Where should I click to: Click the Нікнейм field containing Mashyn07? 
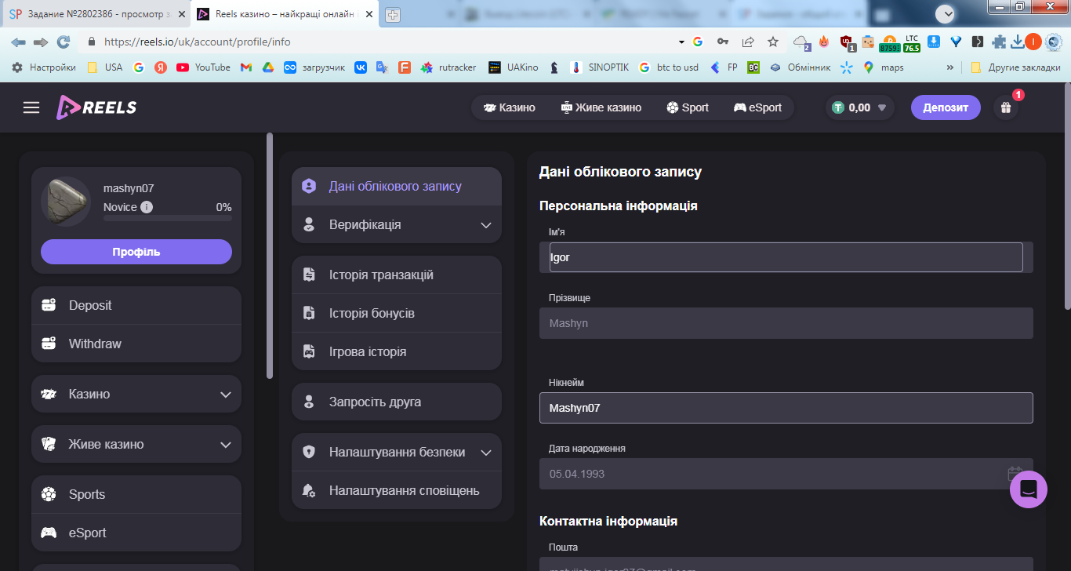(x=786, y=408)
